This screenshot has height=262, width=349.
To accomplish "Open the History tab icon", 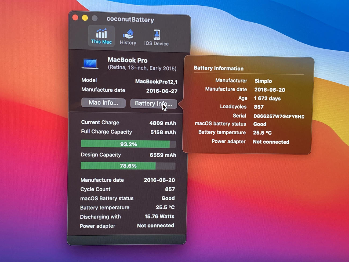I will click(128, 37).
